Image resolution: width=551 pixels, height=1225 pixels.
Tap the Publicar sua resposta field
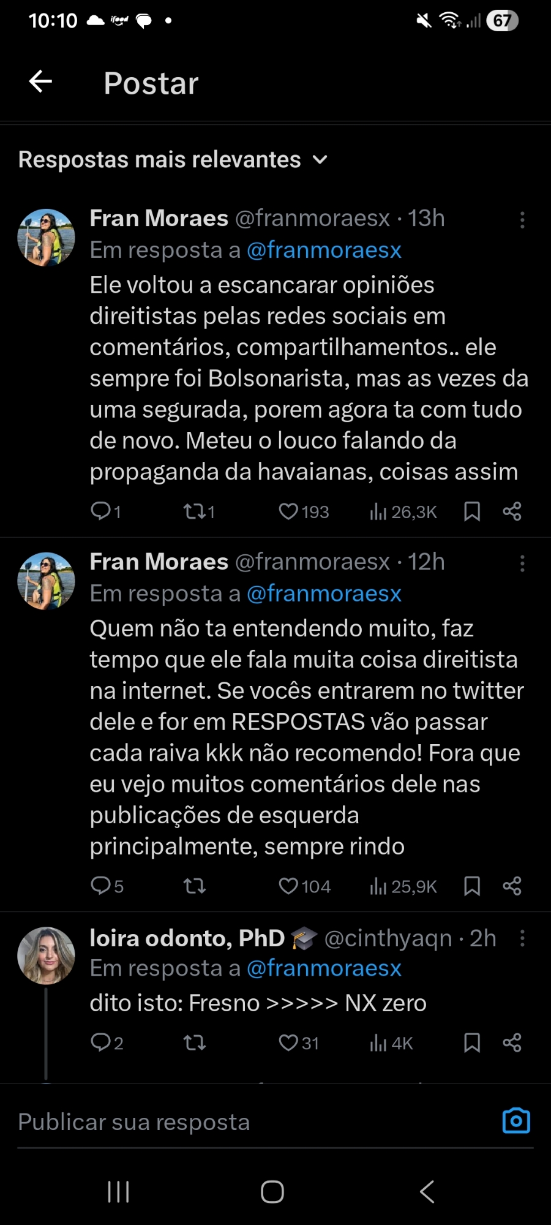[245, 1122]
